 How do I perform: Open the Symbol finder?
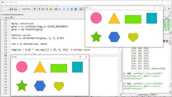click(x=26, y=9)
